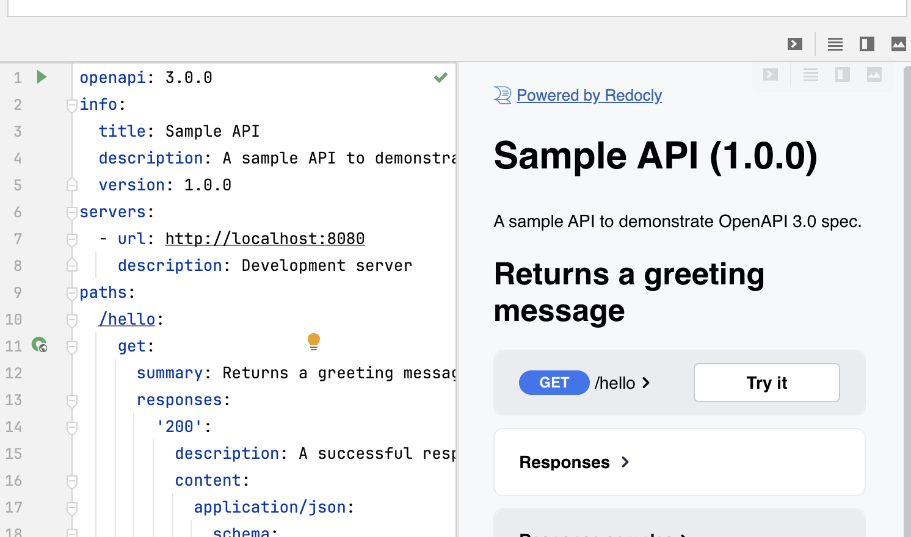Click the Redocly logo icon
The image size is (911, 537).
point(503,95)
